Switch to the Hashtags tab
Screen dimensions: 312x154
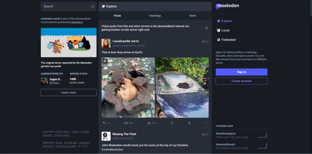pyautogui.click(x=155, y=16)
